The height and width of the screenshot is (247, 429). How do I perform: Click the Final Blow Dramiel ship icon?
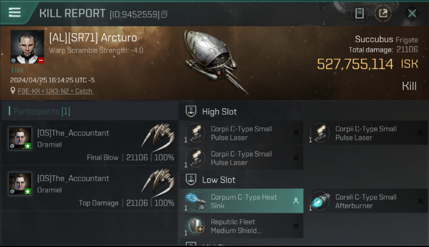coord(158,135)
